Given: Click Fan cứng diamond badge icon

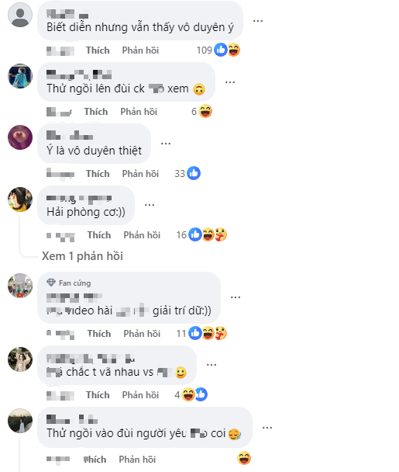Looking at the screenshot, I should coord(51,283).
